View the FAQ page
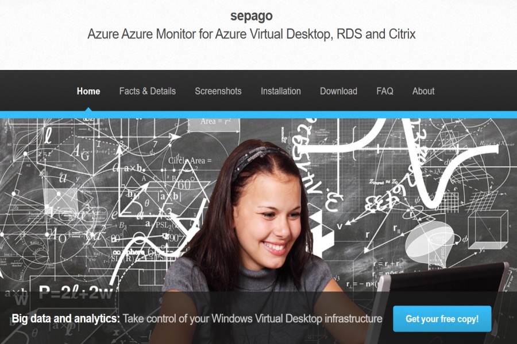 385,91
